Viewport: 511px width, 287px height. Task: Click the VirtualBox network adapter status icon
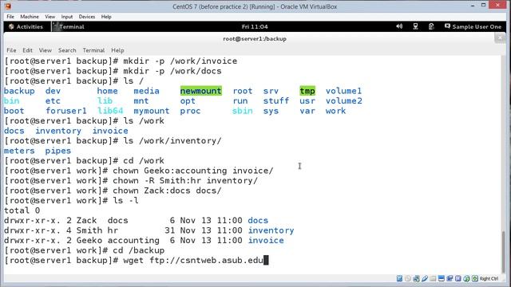(416, 278)
